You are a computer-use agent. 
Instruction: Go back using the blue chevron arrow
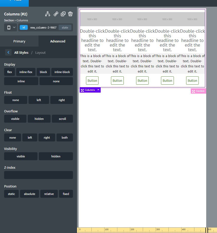click(x=8, y=52)
